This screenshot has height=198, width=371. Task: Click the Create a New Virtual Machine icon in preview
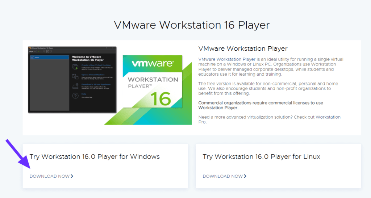coord(75,67)
